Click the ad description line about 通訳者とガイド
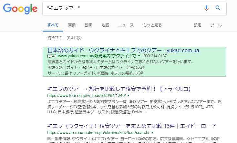The height and width of the screenshot is (143, 237). click(x=120, y=62)
